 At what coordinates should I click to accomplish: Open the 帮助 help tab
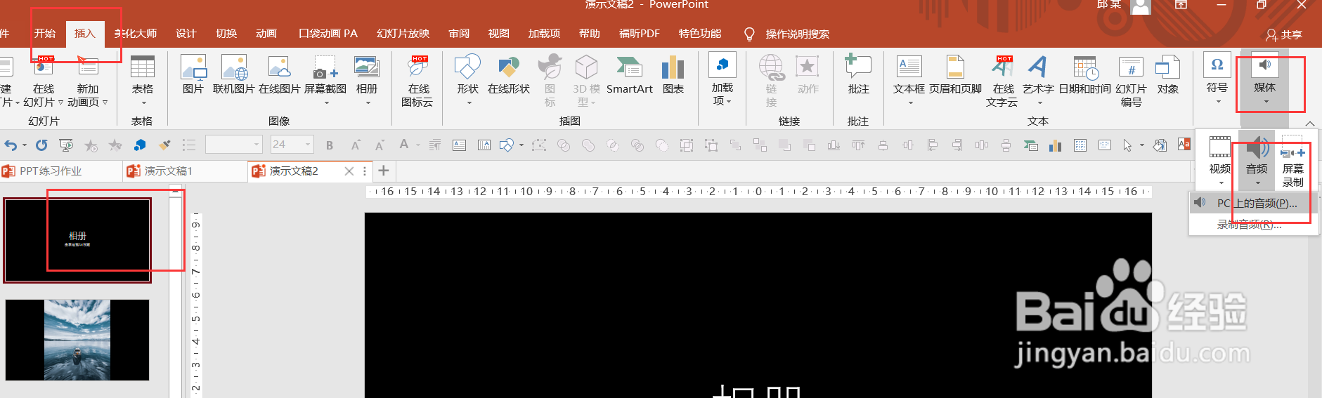coord(590,34)
